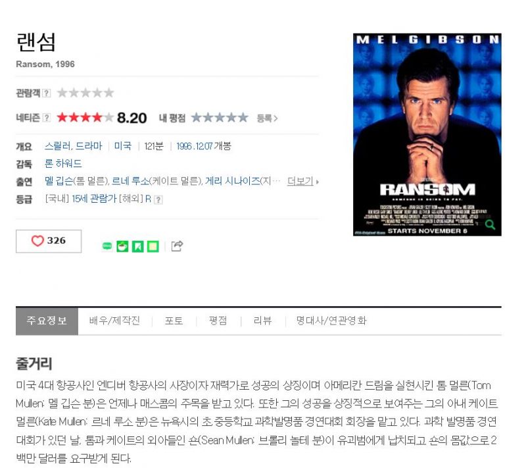Open the share arrow icon
526x468 pixels.
(x=177, y=246)
